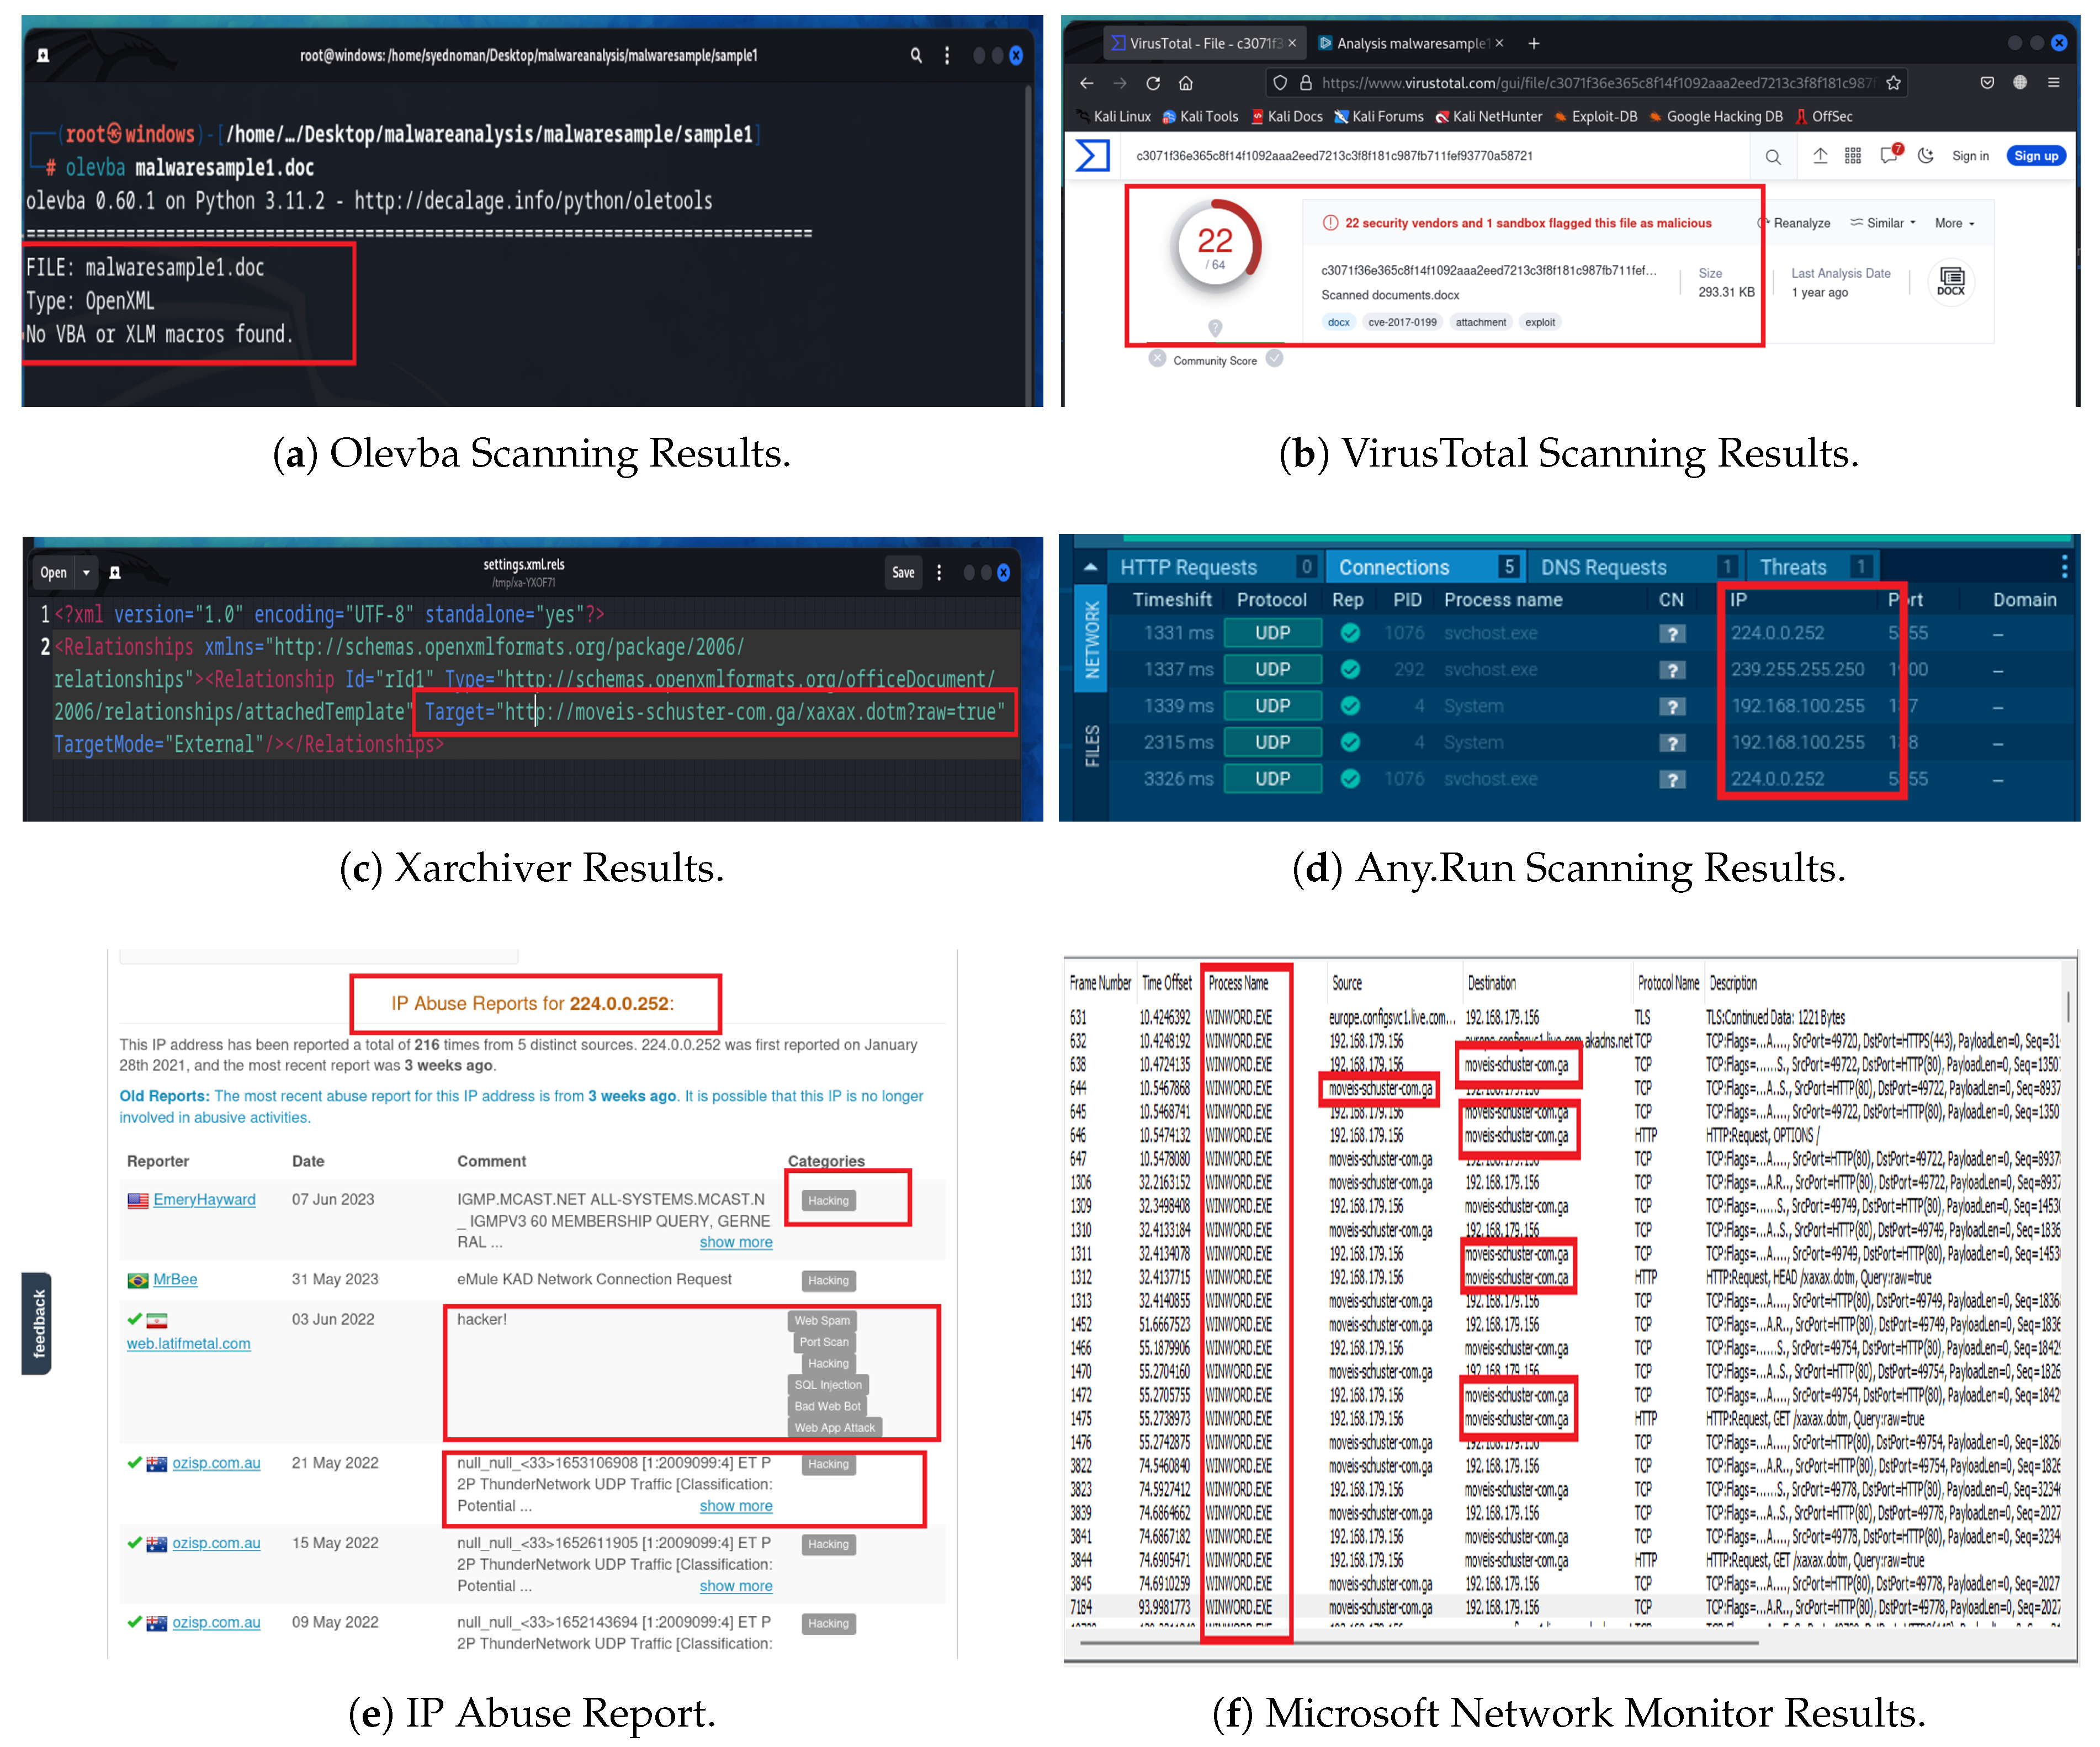Open the terminal window kebab menu
The image size is (2100, 1747).
[947, 55]
